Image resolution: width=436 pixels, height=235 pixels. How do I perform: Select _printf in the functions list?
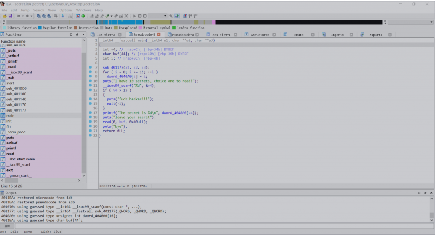coord(41,61)
